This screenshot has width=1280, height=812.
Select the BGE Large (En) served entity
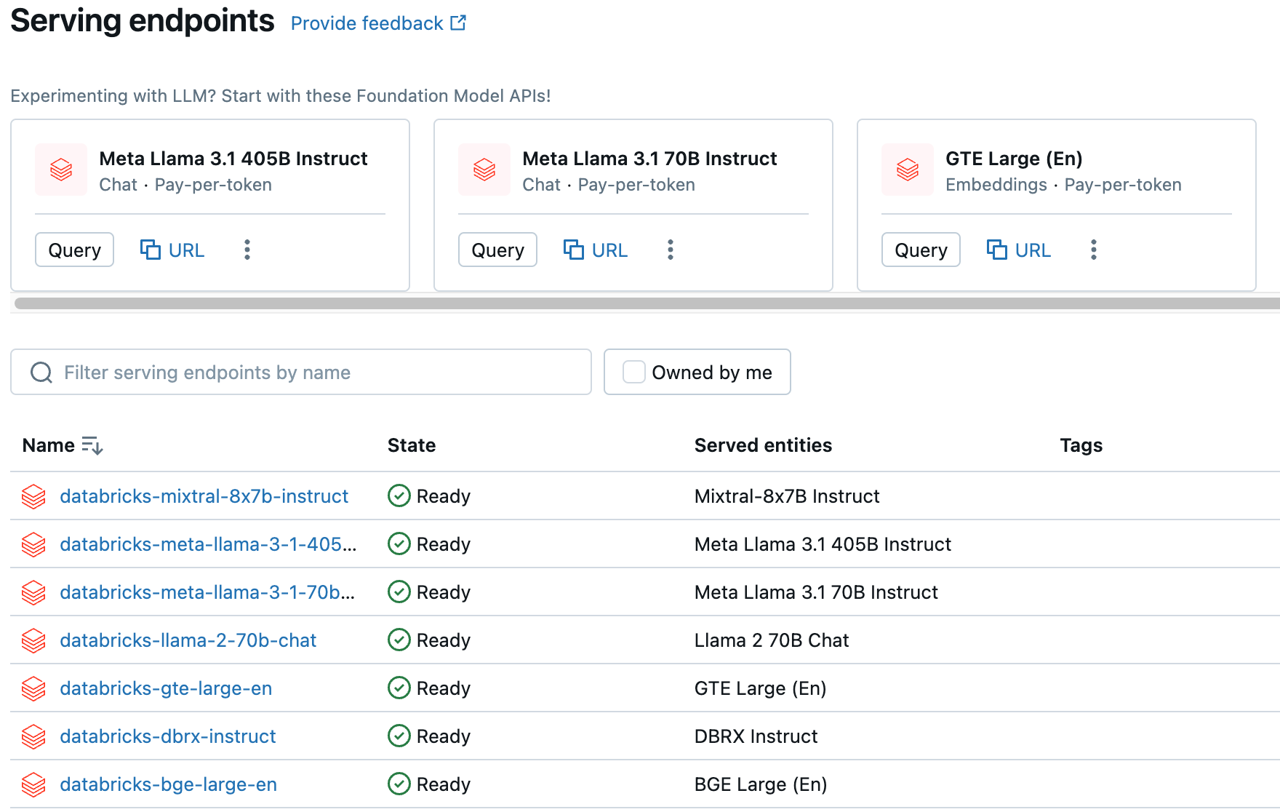pos(761,784)
